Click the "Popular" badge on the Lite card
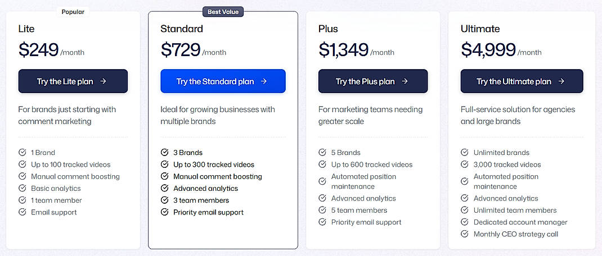The height and width of the screenshot is (256, 602). coord(73,12)
